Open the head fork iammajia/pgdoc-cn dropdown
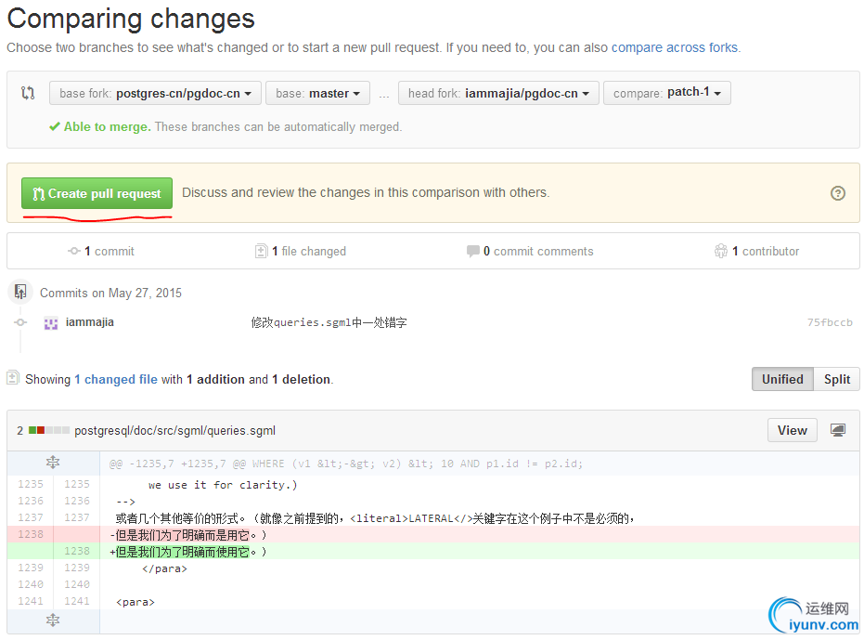 (x=498, y=93)
